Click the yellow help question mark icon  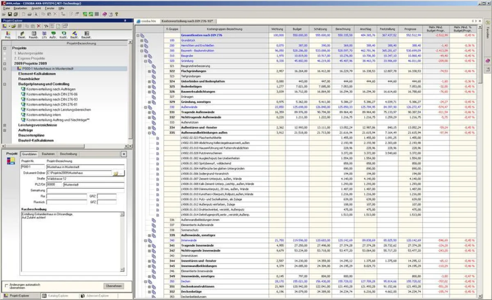[116, 14]
